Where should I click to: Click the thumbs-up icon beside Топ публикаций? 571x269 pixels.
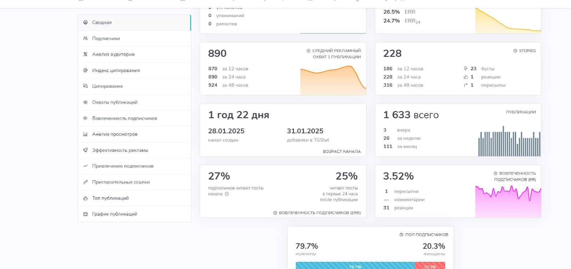(85, 198)
